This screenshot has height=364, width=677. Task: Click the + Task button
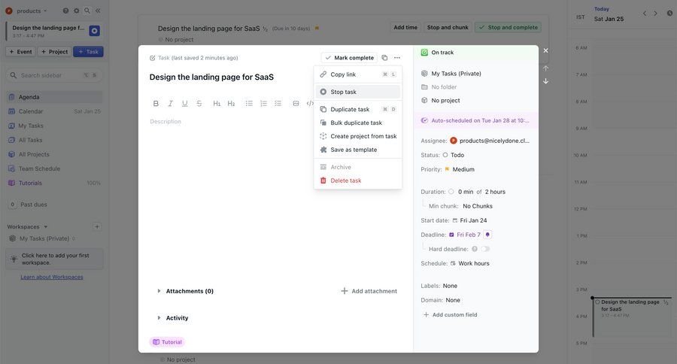point(88,52)
